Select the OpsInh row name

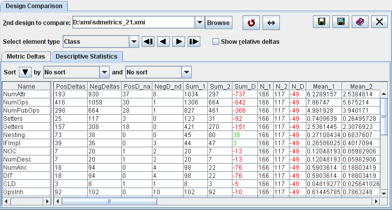pyautogui.click(x=27, y=192)
